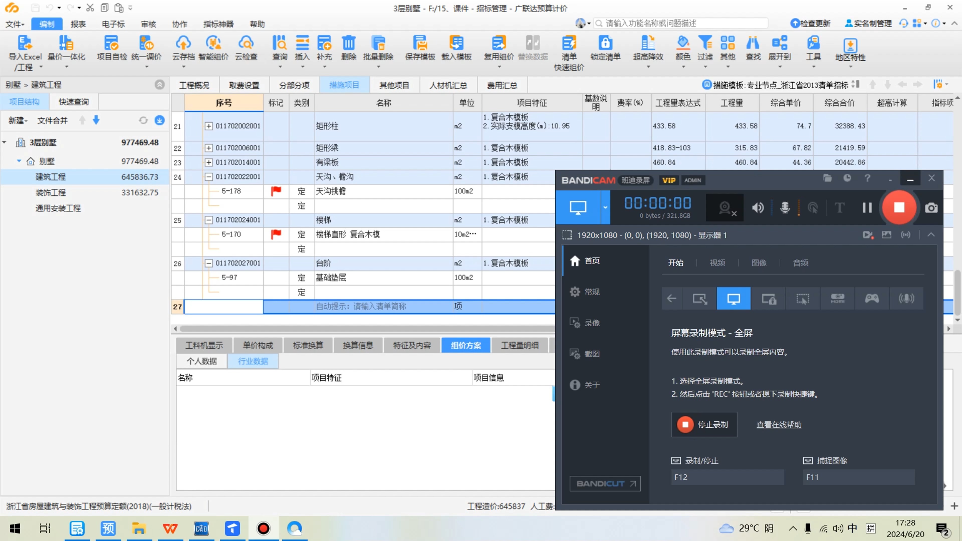Viewport: 962px width, 541px height.
Task: Click Bandicam screenshot camera icon
Action: (x=931, y=208)
